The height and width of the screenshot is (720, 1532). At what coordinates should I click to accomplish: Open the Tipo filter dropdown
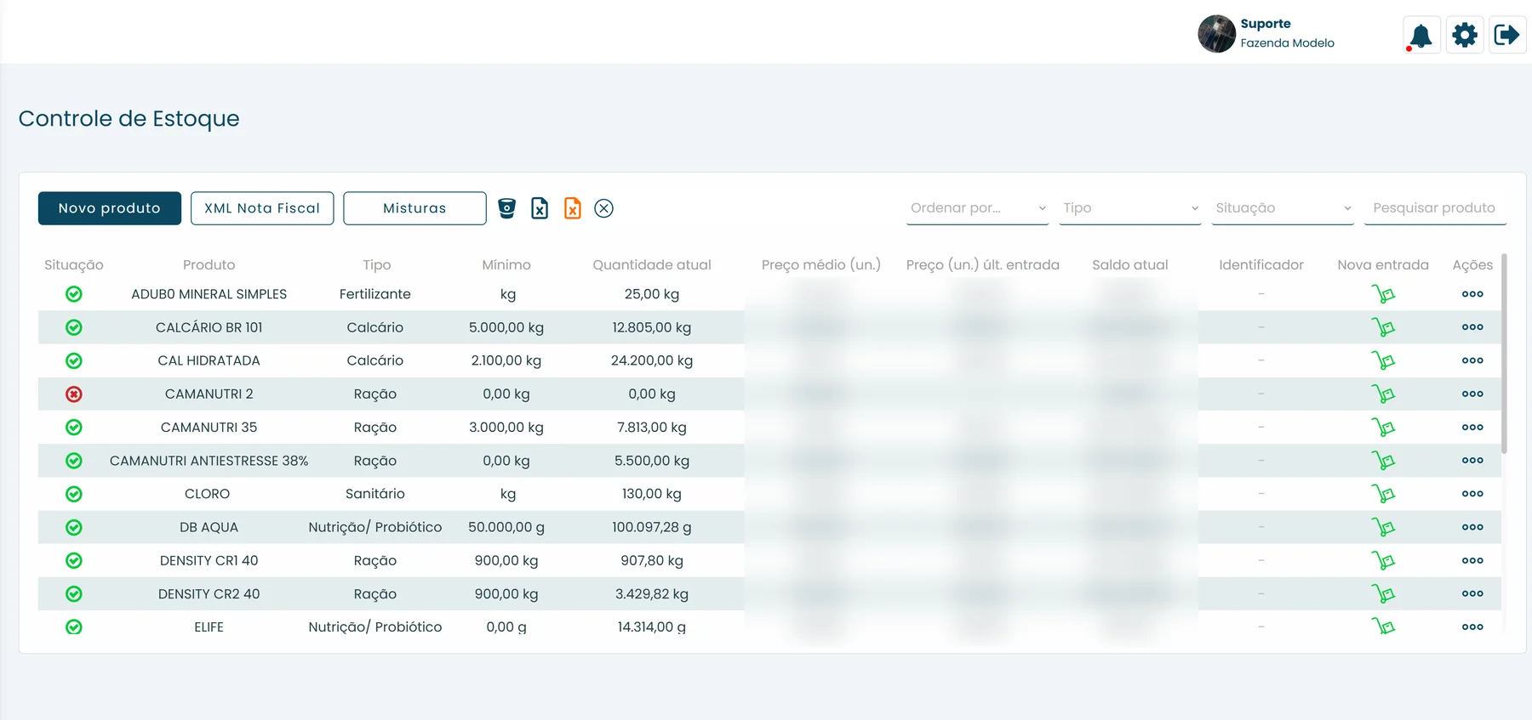1130,208
